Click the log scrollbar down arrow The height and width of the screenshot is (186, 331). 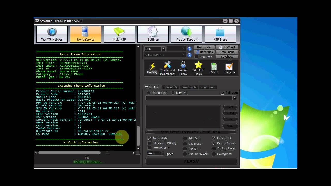pyautogui.click(x=138, y=149)
